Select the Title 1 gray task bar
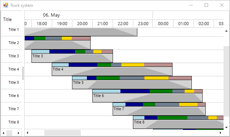Viewport: 230px width, 137px height. click(x=81, y=32)
